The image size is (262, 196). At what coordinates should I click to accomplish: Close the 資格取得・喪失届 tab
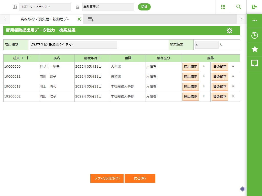pos(79,19)
